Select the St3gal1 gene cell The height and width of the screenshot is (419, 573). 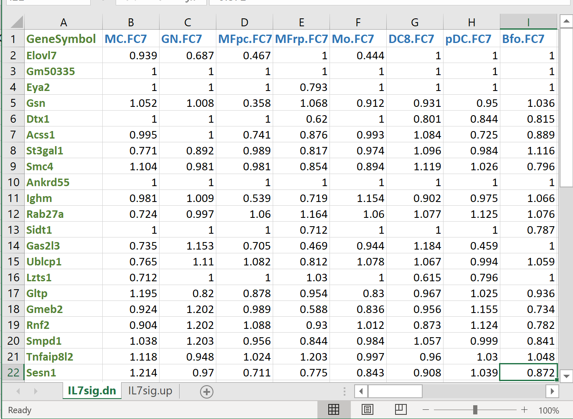tap(63, 151)
